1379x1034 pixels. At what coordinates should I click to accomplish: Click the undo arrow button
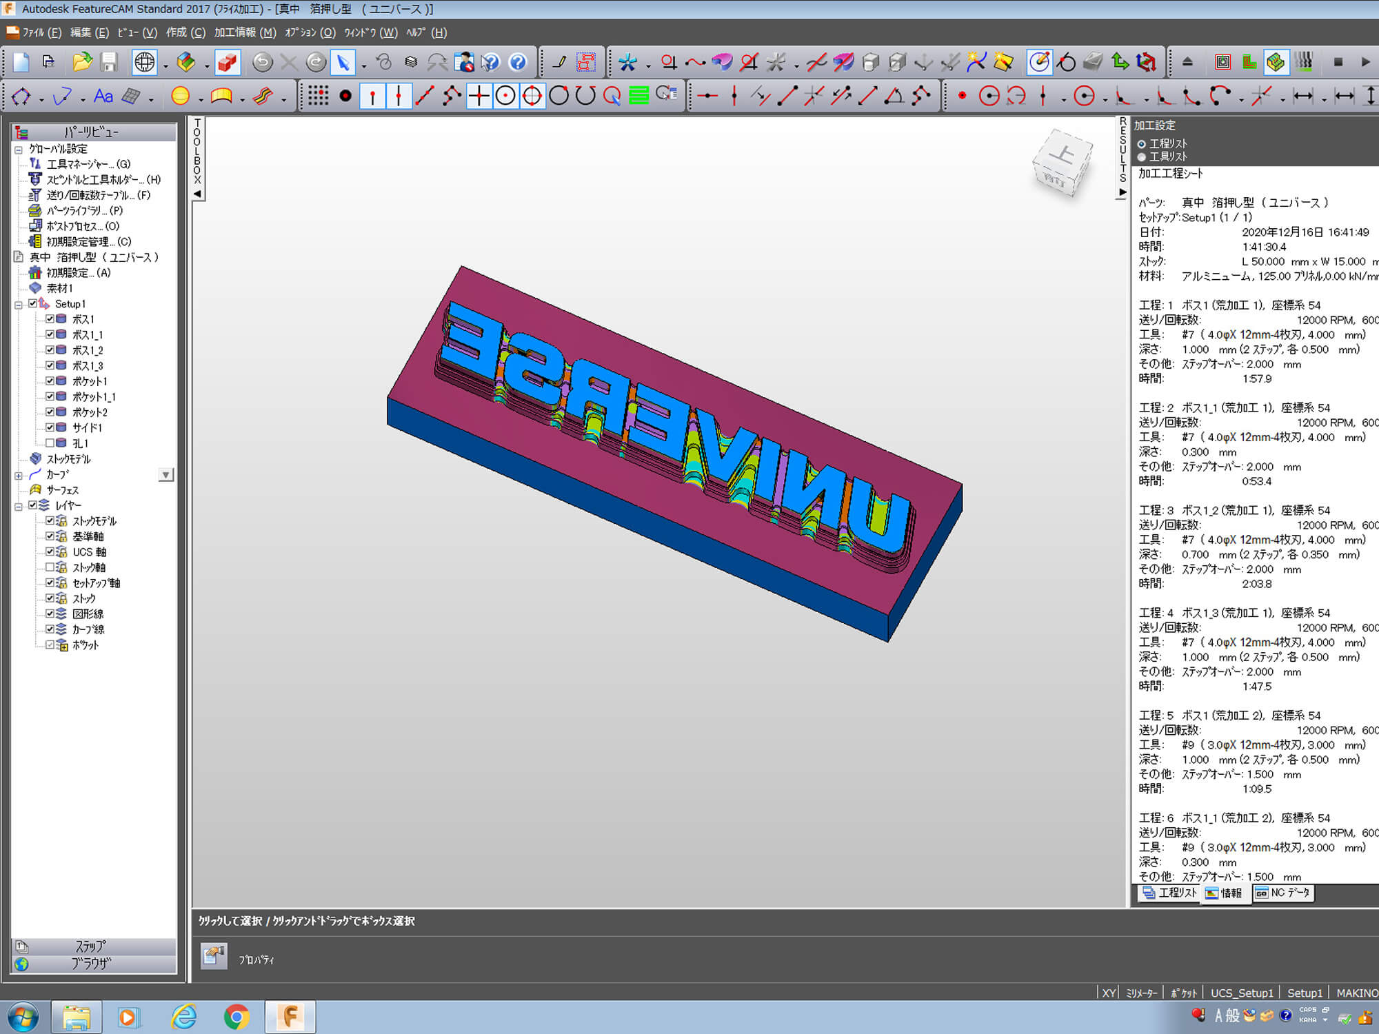pos(262,62)
